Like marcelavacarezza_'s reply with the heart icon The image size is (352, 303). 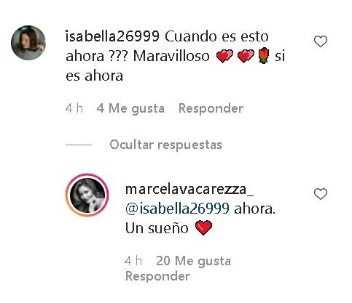point(321,194)
